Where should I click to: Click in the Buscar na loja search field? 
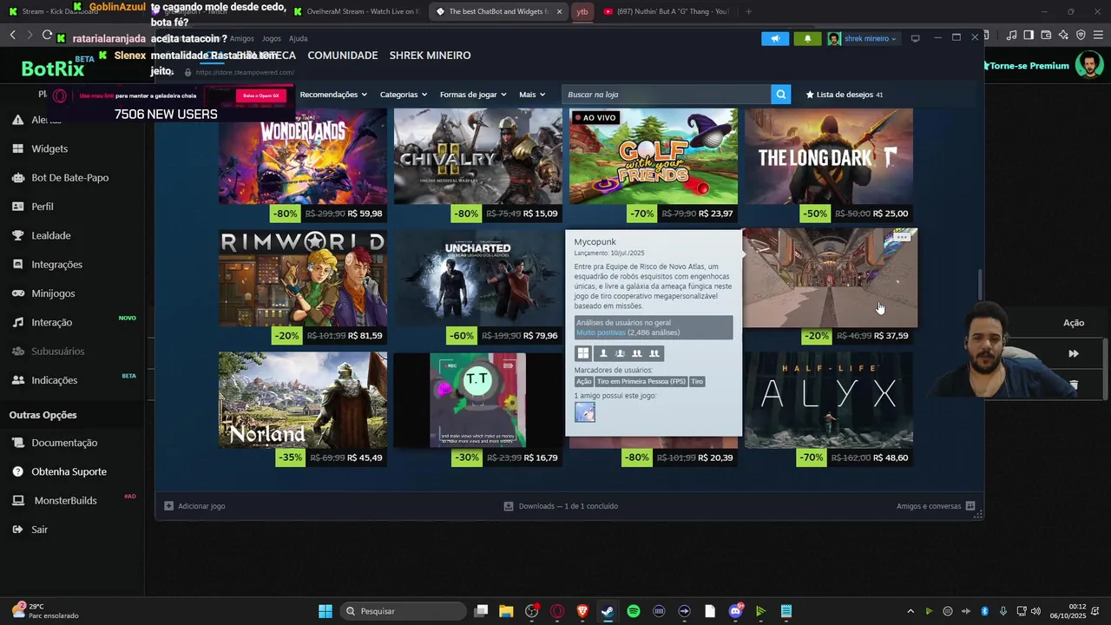666,95
